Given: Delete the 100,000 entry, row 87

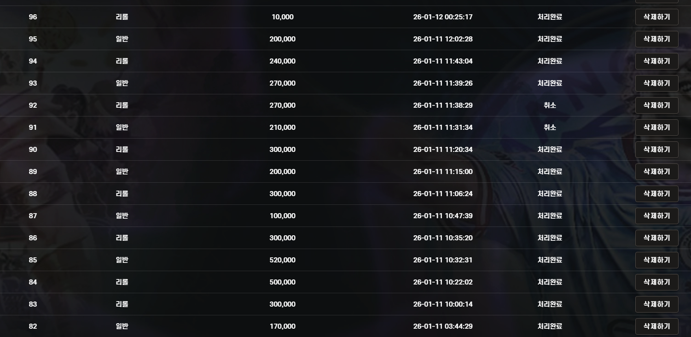Looking at the screenshot, I should pos(656,216).
